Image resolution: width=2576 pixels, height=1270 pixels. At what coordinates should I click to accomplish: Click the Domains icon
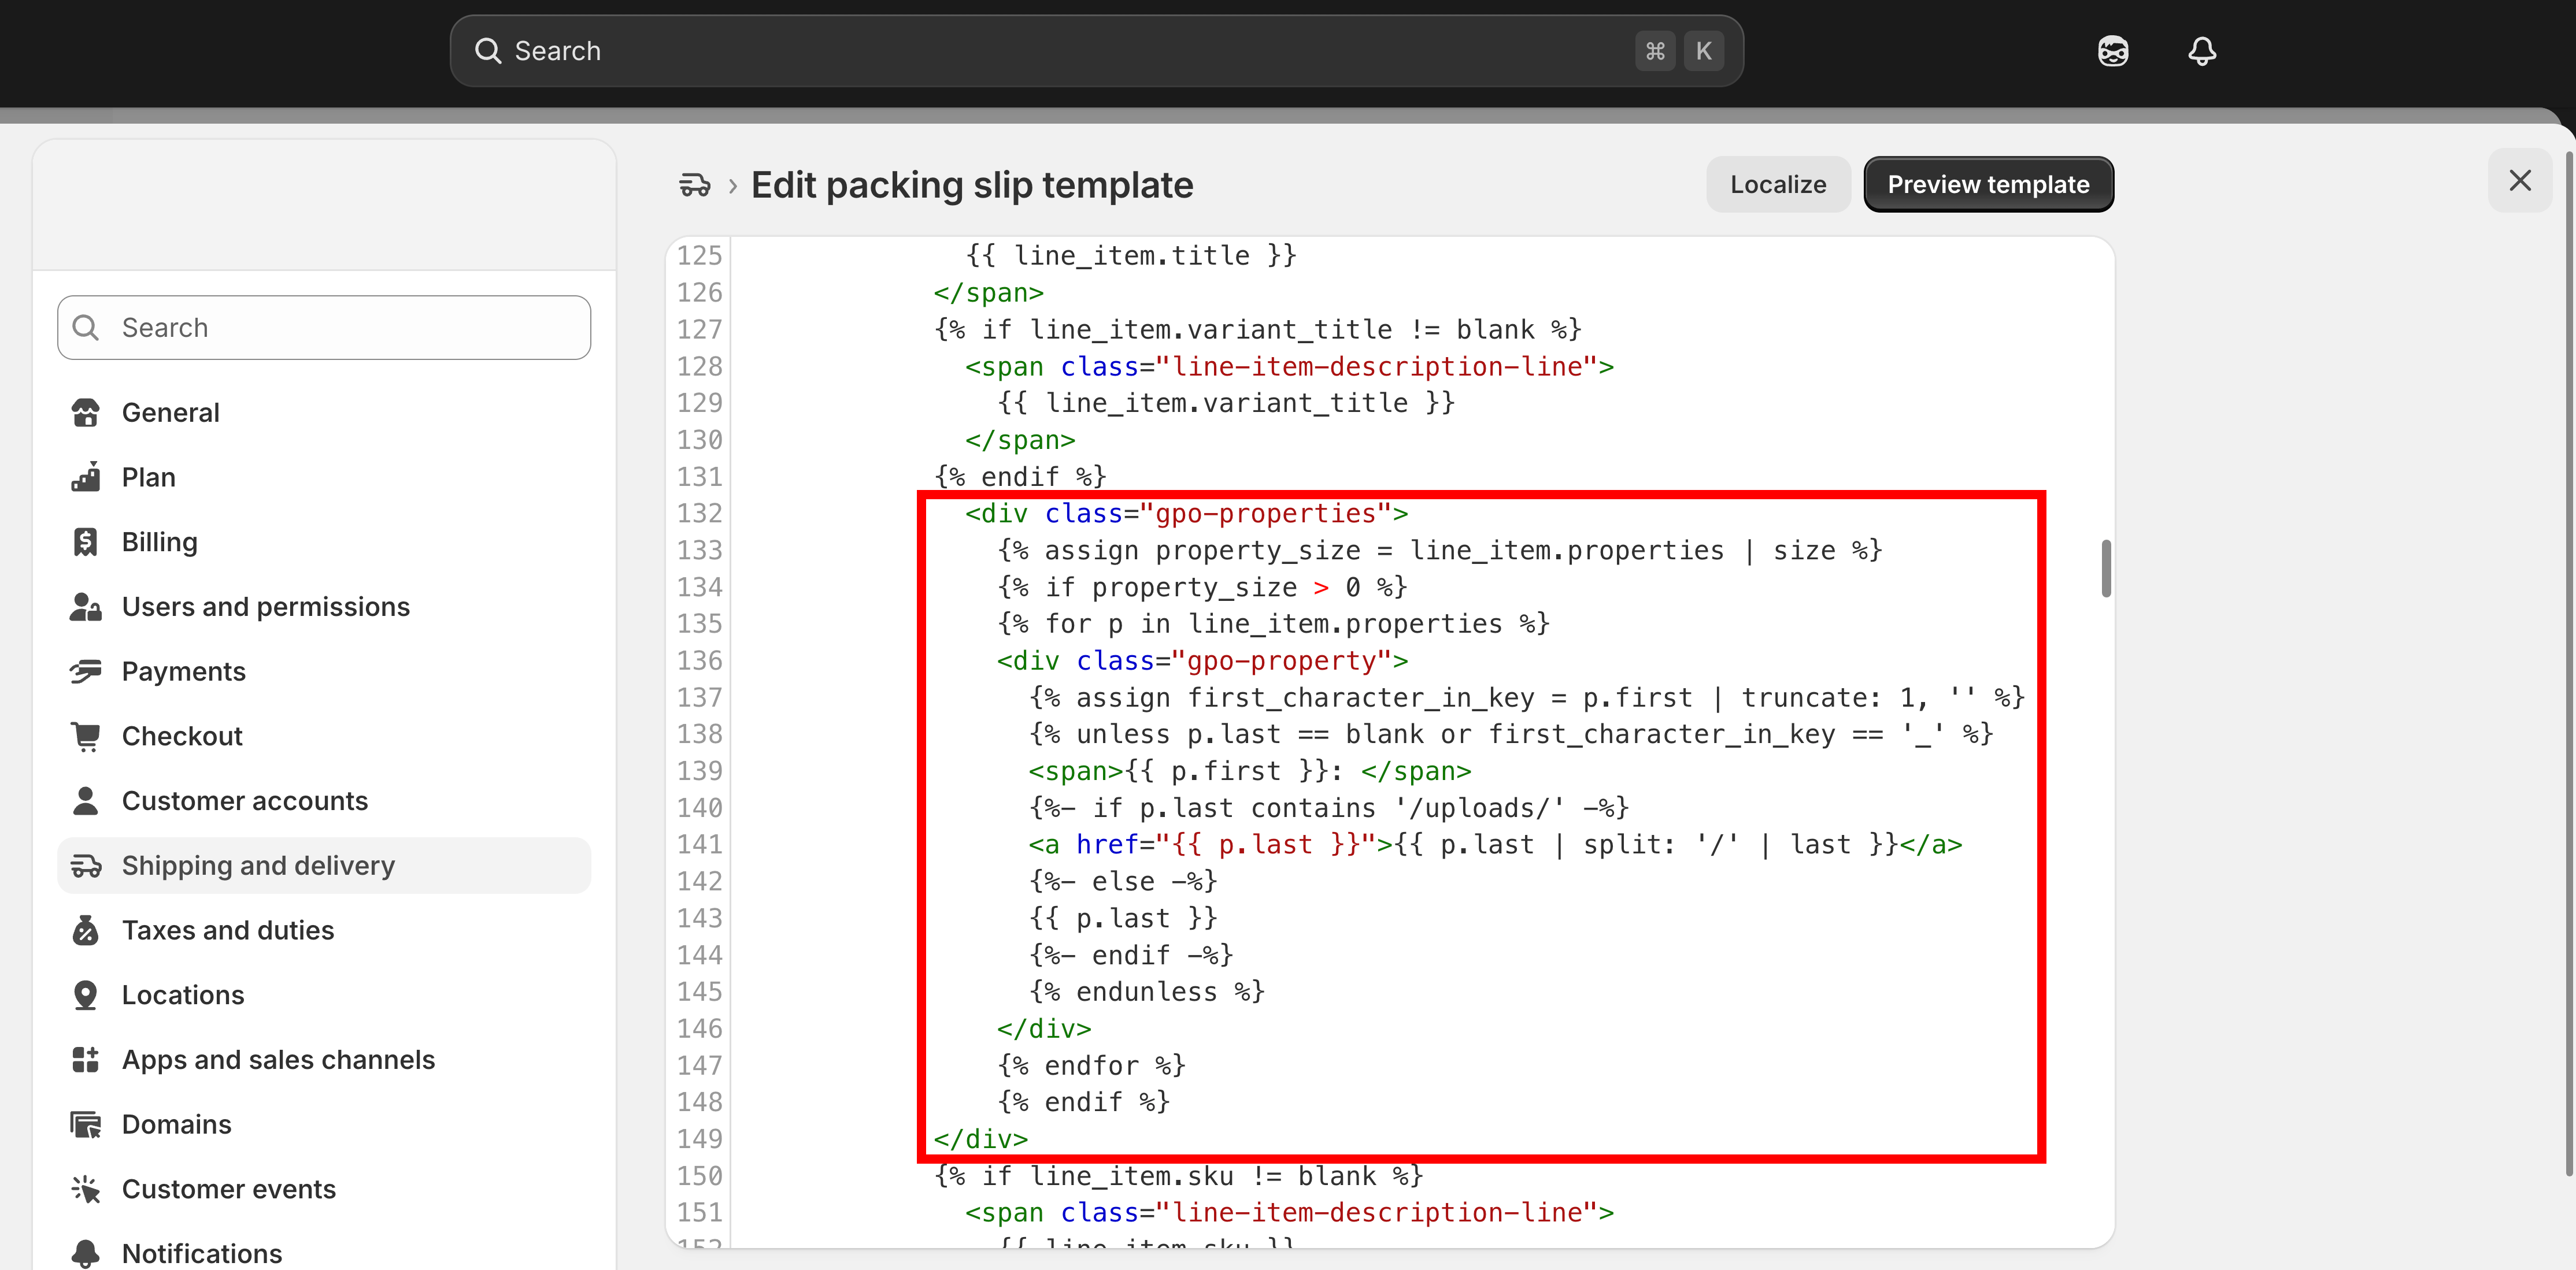point(86,1124)
